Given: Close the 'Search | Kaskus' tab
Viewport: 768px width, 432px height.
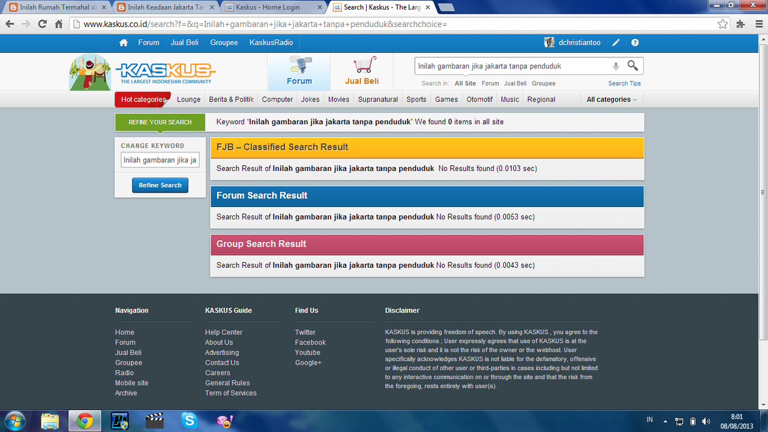Looking at the screenshot, I should 428,7.
